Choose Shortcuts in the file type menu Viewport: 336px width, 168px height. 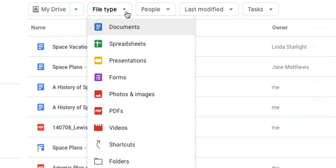click(141, 144)
